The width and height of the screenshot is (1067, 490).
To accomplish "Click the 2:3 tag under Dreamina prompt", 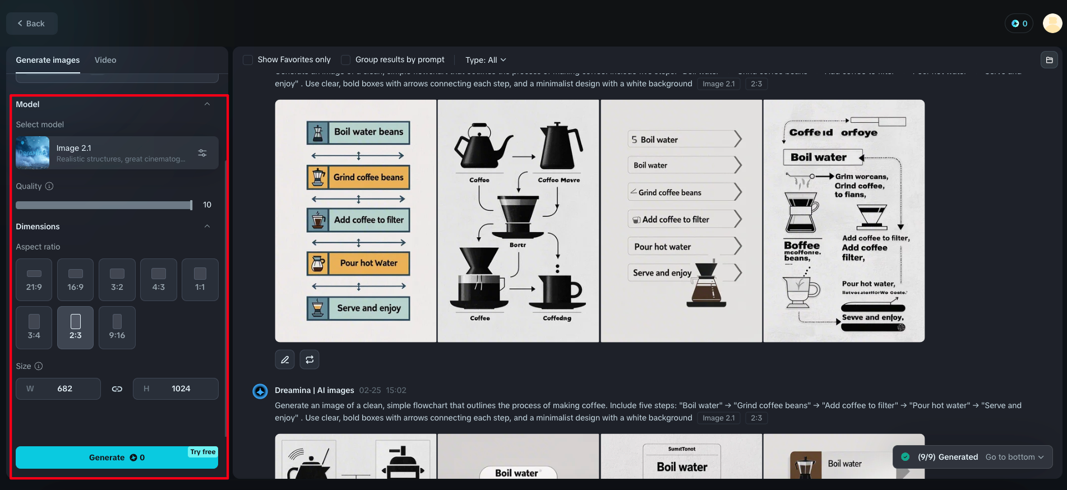I will click(x=756, y=418).
